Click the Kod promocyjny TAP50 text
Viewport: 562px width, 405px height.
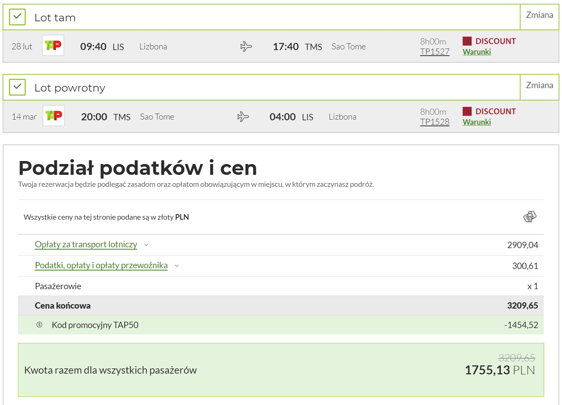(x=95, y=325)
